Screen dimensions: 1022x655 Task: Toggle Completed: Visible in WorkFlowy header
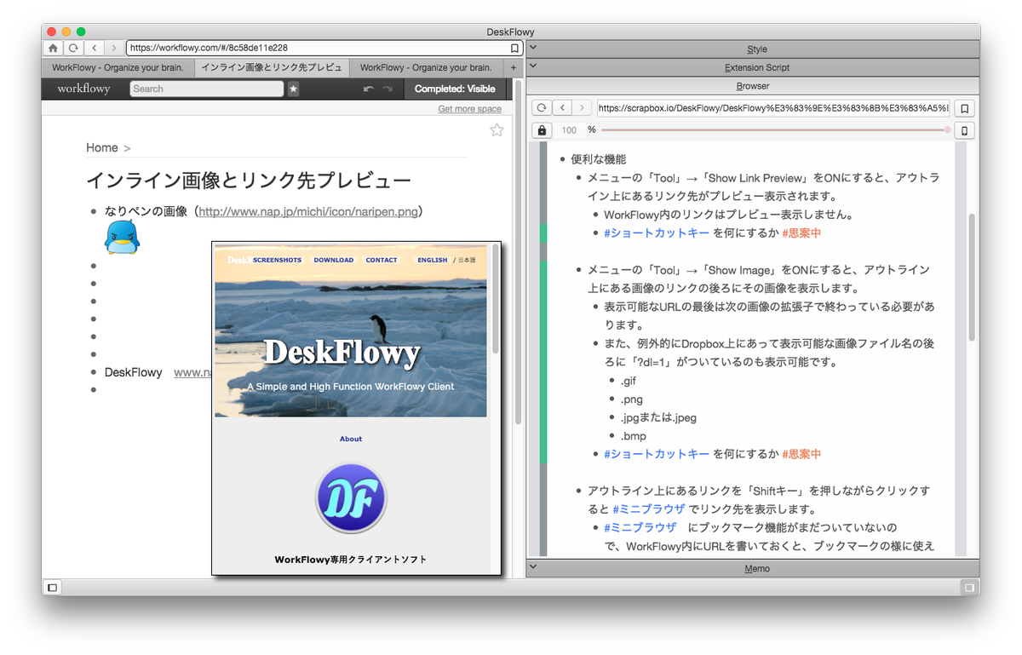coord(455,89)
